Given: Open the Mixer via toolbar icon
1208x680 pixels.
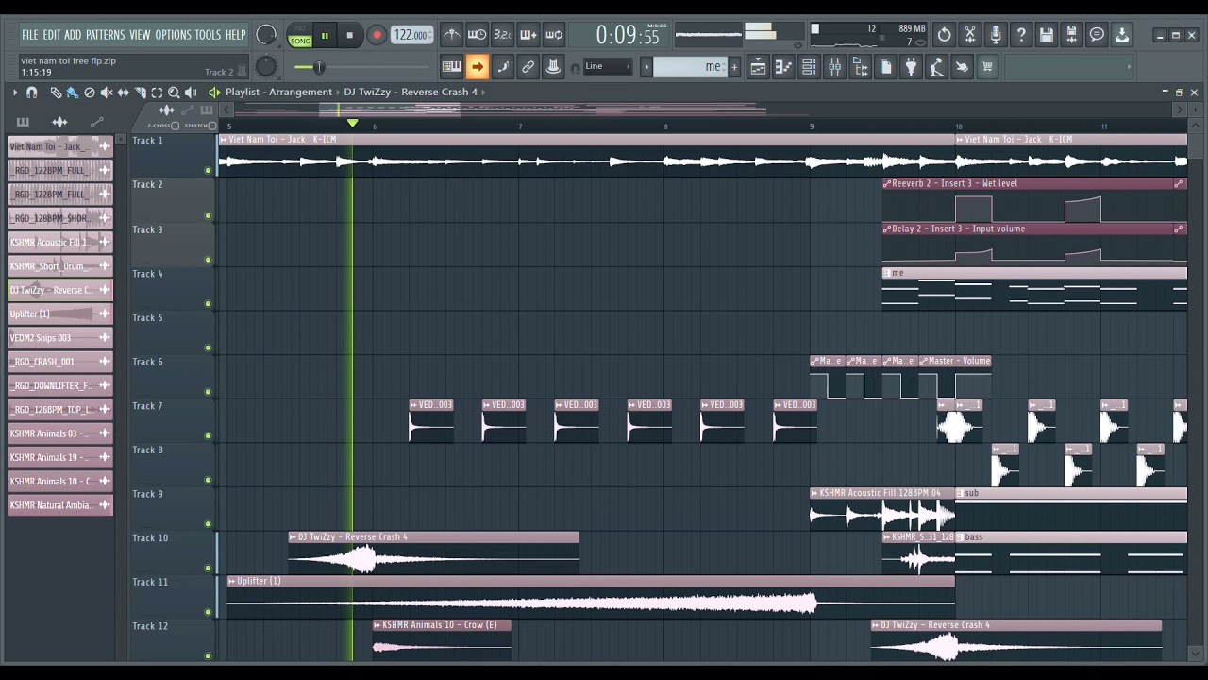Looking at the screenshot, I should (834, 66).
